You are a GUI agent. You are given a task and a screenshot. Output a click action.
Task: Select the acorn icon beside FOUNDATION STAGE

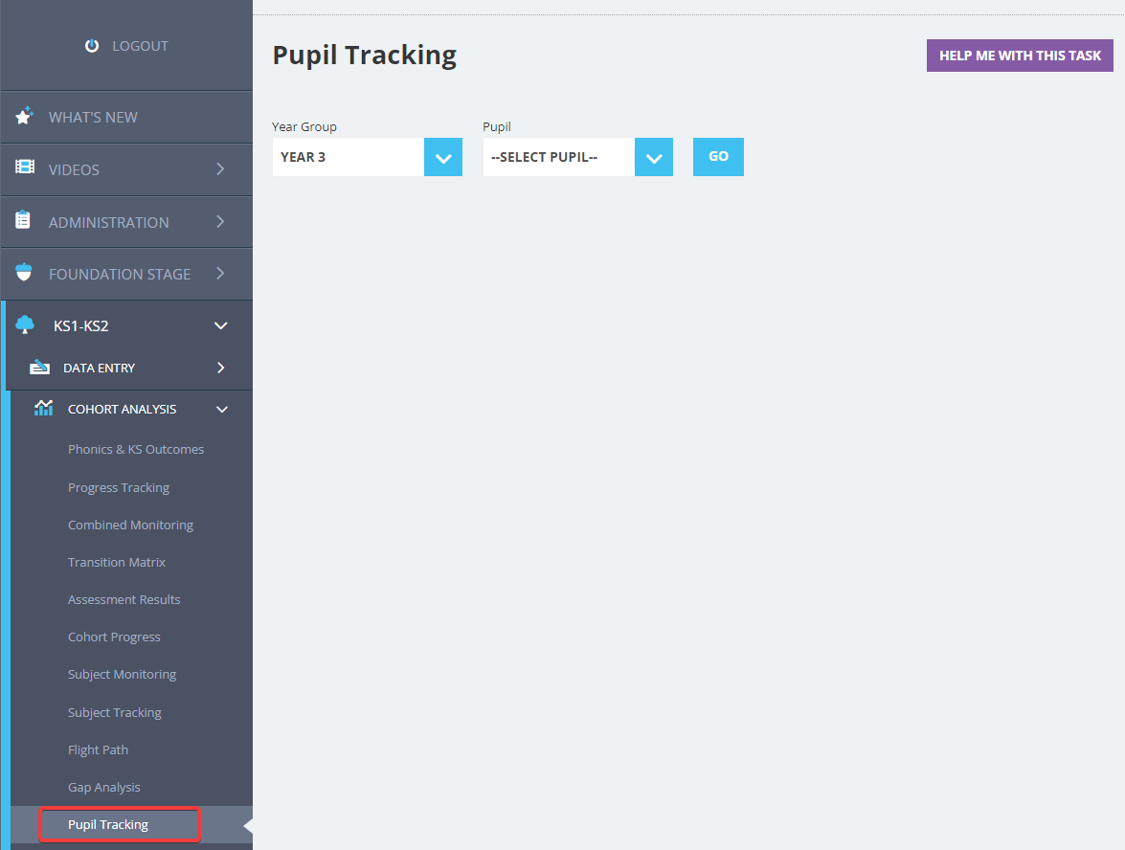point(23,273)
